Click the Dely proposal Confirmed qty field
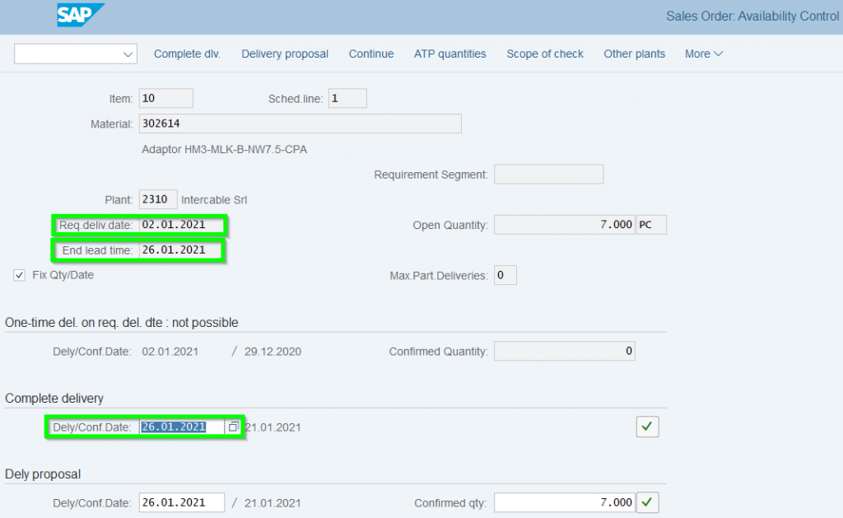The image size is (843, 518). (565, 502)
